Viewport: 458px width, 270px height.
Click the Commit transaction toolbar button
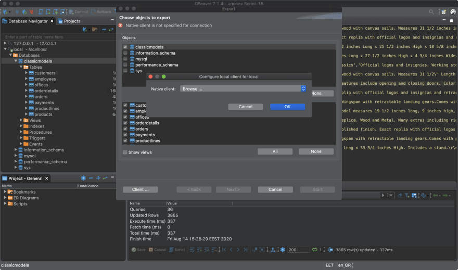tap(78, 12)
